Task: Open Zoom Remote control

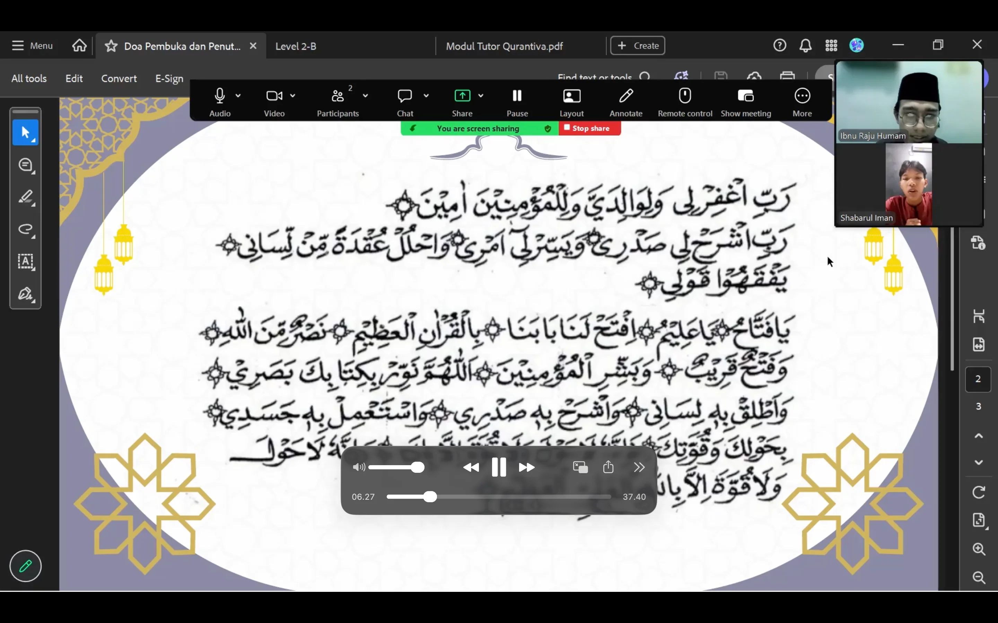Action: click(x=685, y=102)
